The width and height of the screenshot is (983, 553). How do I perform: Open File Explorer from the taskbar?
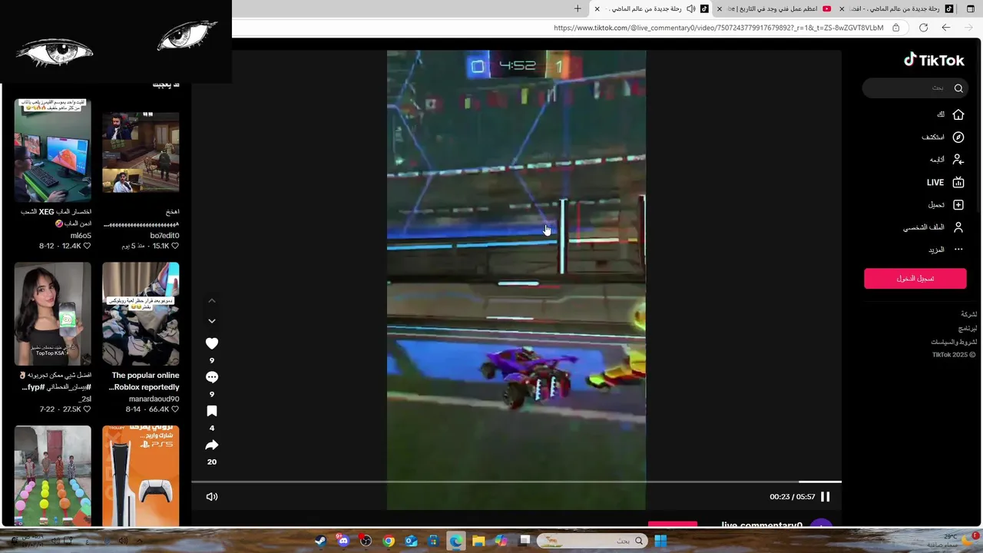point(478,541)
